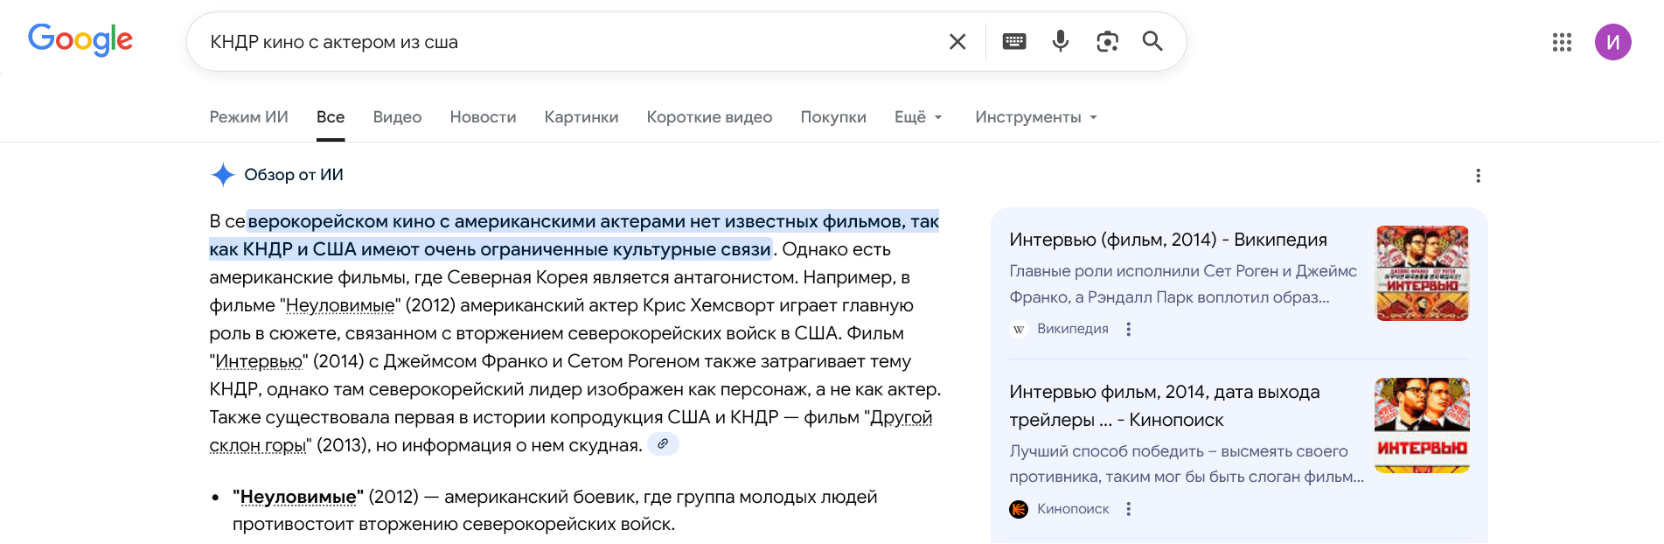Click the magnifier search button
The width and height of the screenshot is (1664, 544).
pos(1152,42)
